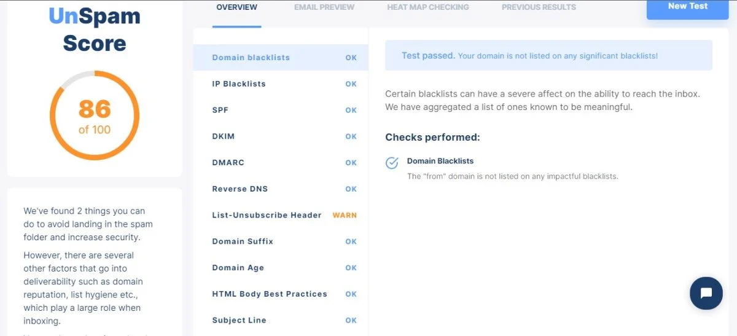Screen dimensions: 737x336
Task: Show the DKIM check details
Action: [x=281, y=136]
